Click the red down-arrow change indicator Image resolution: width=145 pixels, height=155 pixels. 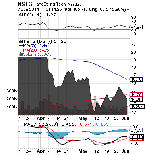[x=128, y=10]
